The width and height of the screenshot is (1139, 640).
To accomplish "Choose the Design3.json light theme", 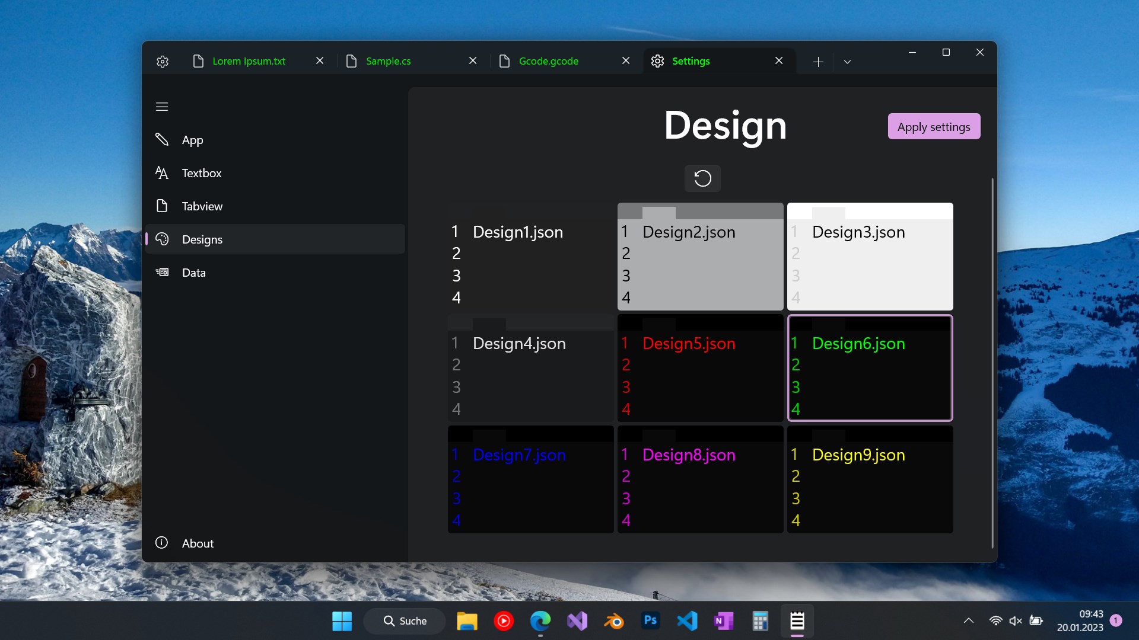I will [x=870, y=257].
